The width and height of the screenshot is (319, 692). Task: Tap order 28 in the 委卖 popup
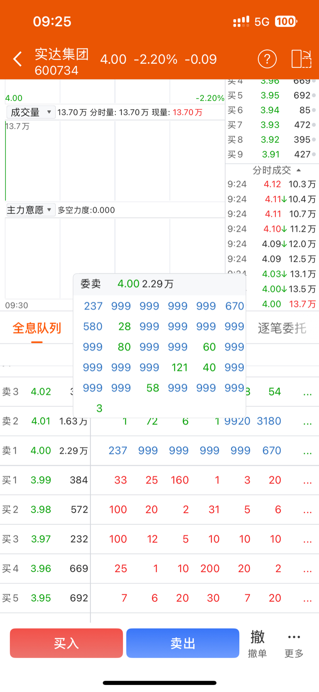point(124,326)
